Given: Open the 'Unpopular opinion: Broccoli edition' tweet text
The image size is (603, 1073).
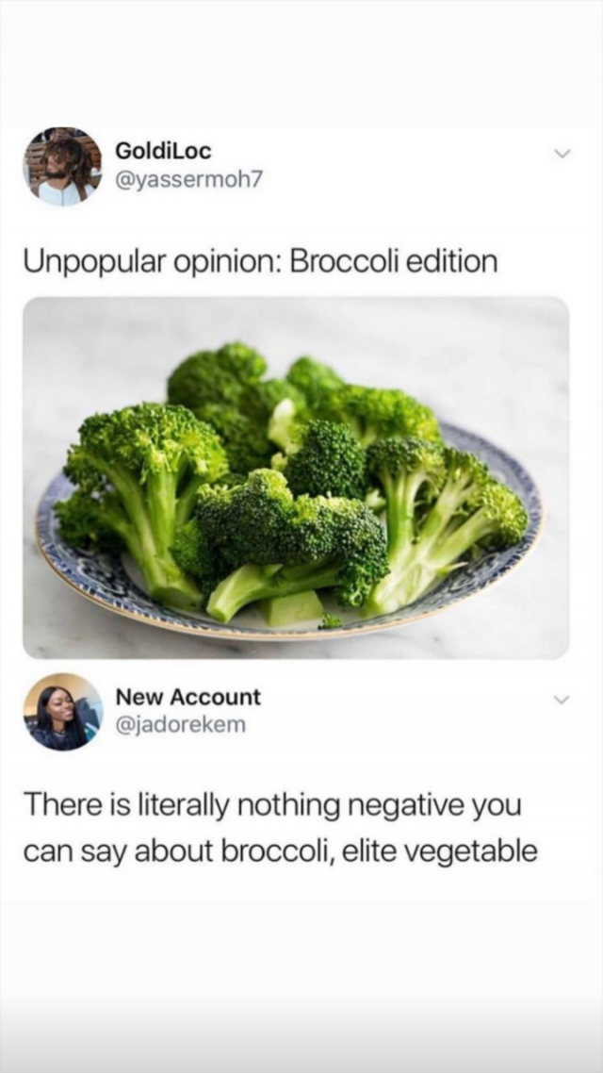Looking at the screenshot, I should tap(260, 263).
